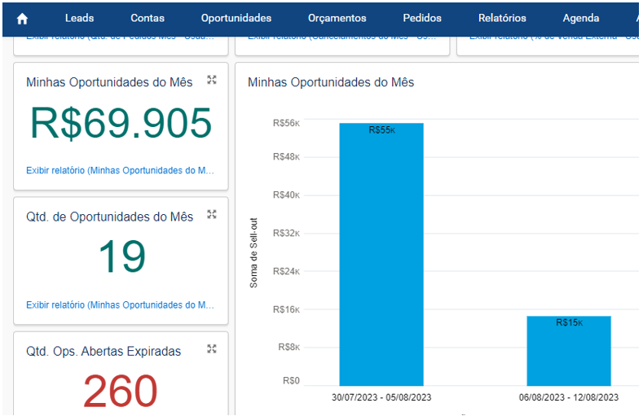Open the Relatórios section
The height and width of the screenshot is (416, 643).
[x=502, y=18]
